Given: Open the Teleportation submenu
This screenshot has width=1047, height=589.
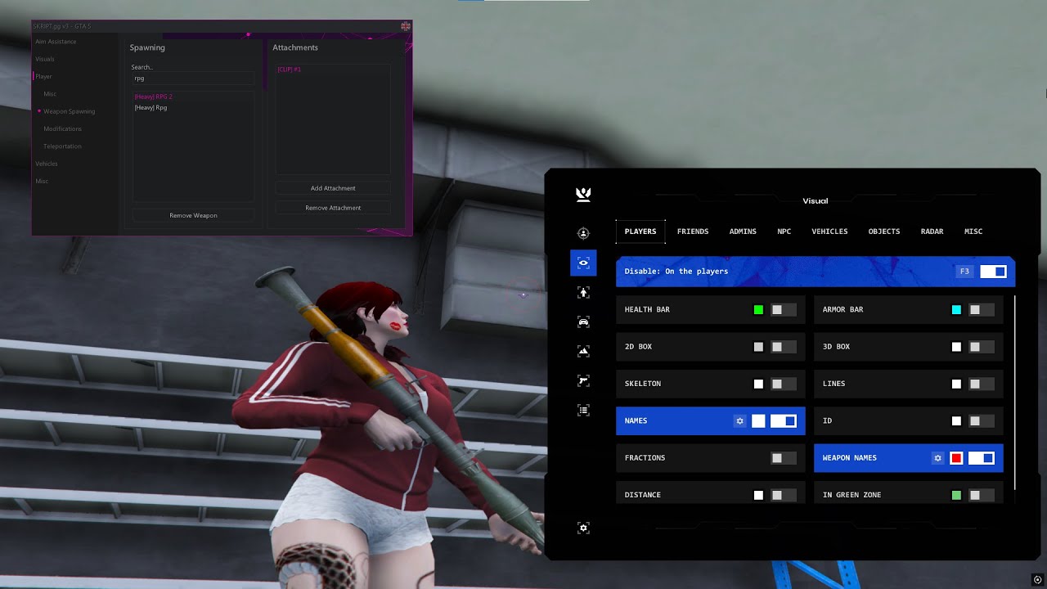Looking at the screenshot, I should (62, 146).
